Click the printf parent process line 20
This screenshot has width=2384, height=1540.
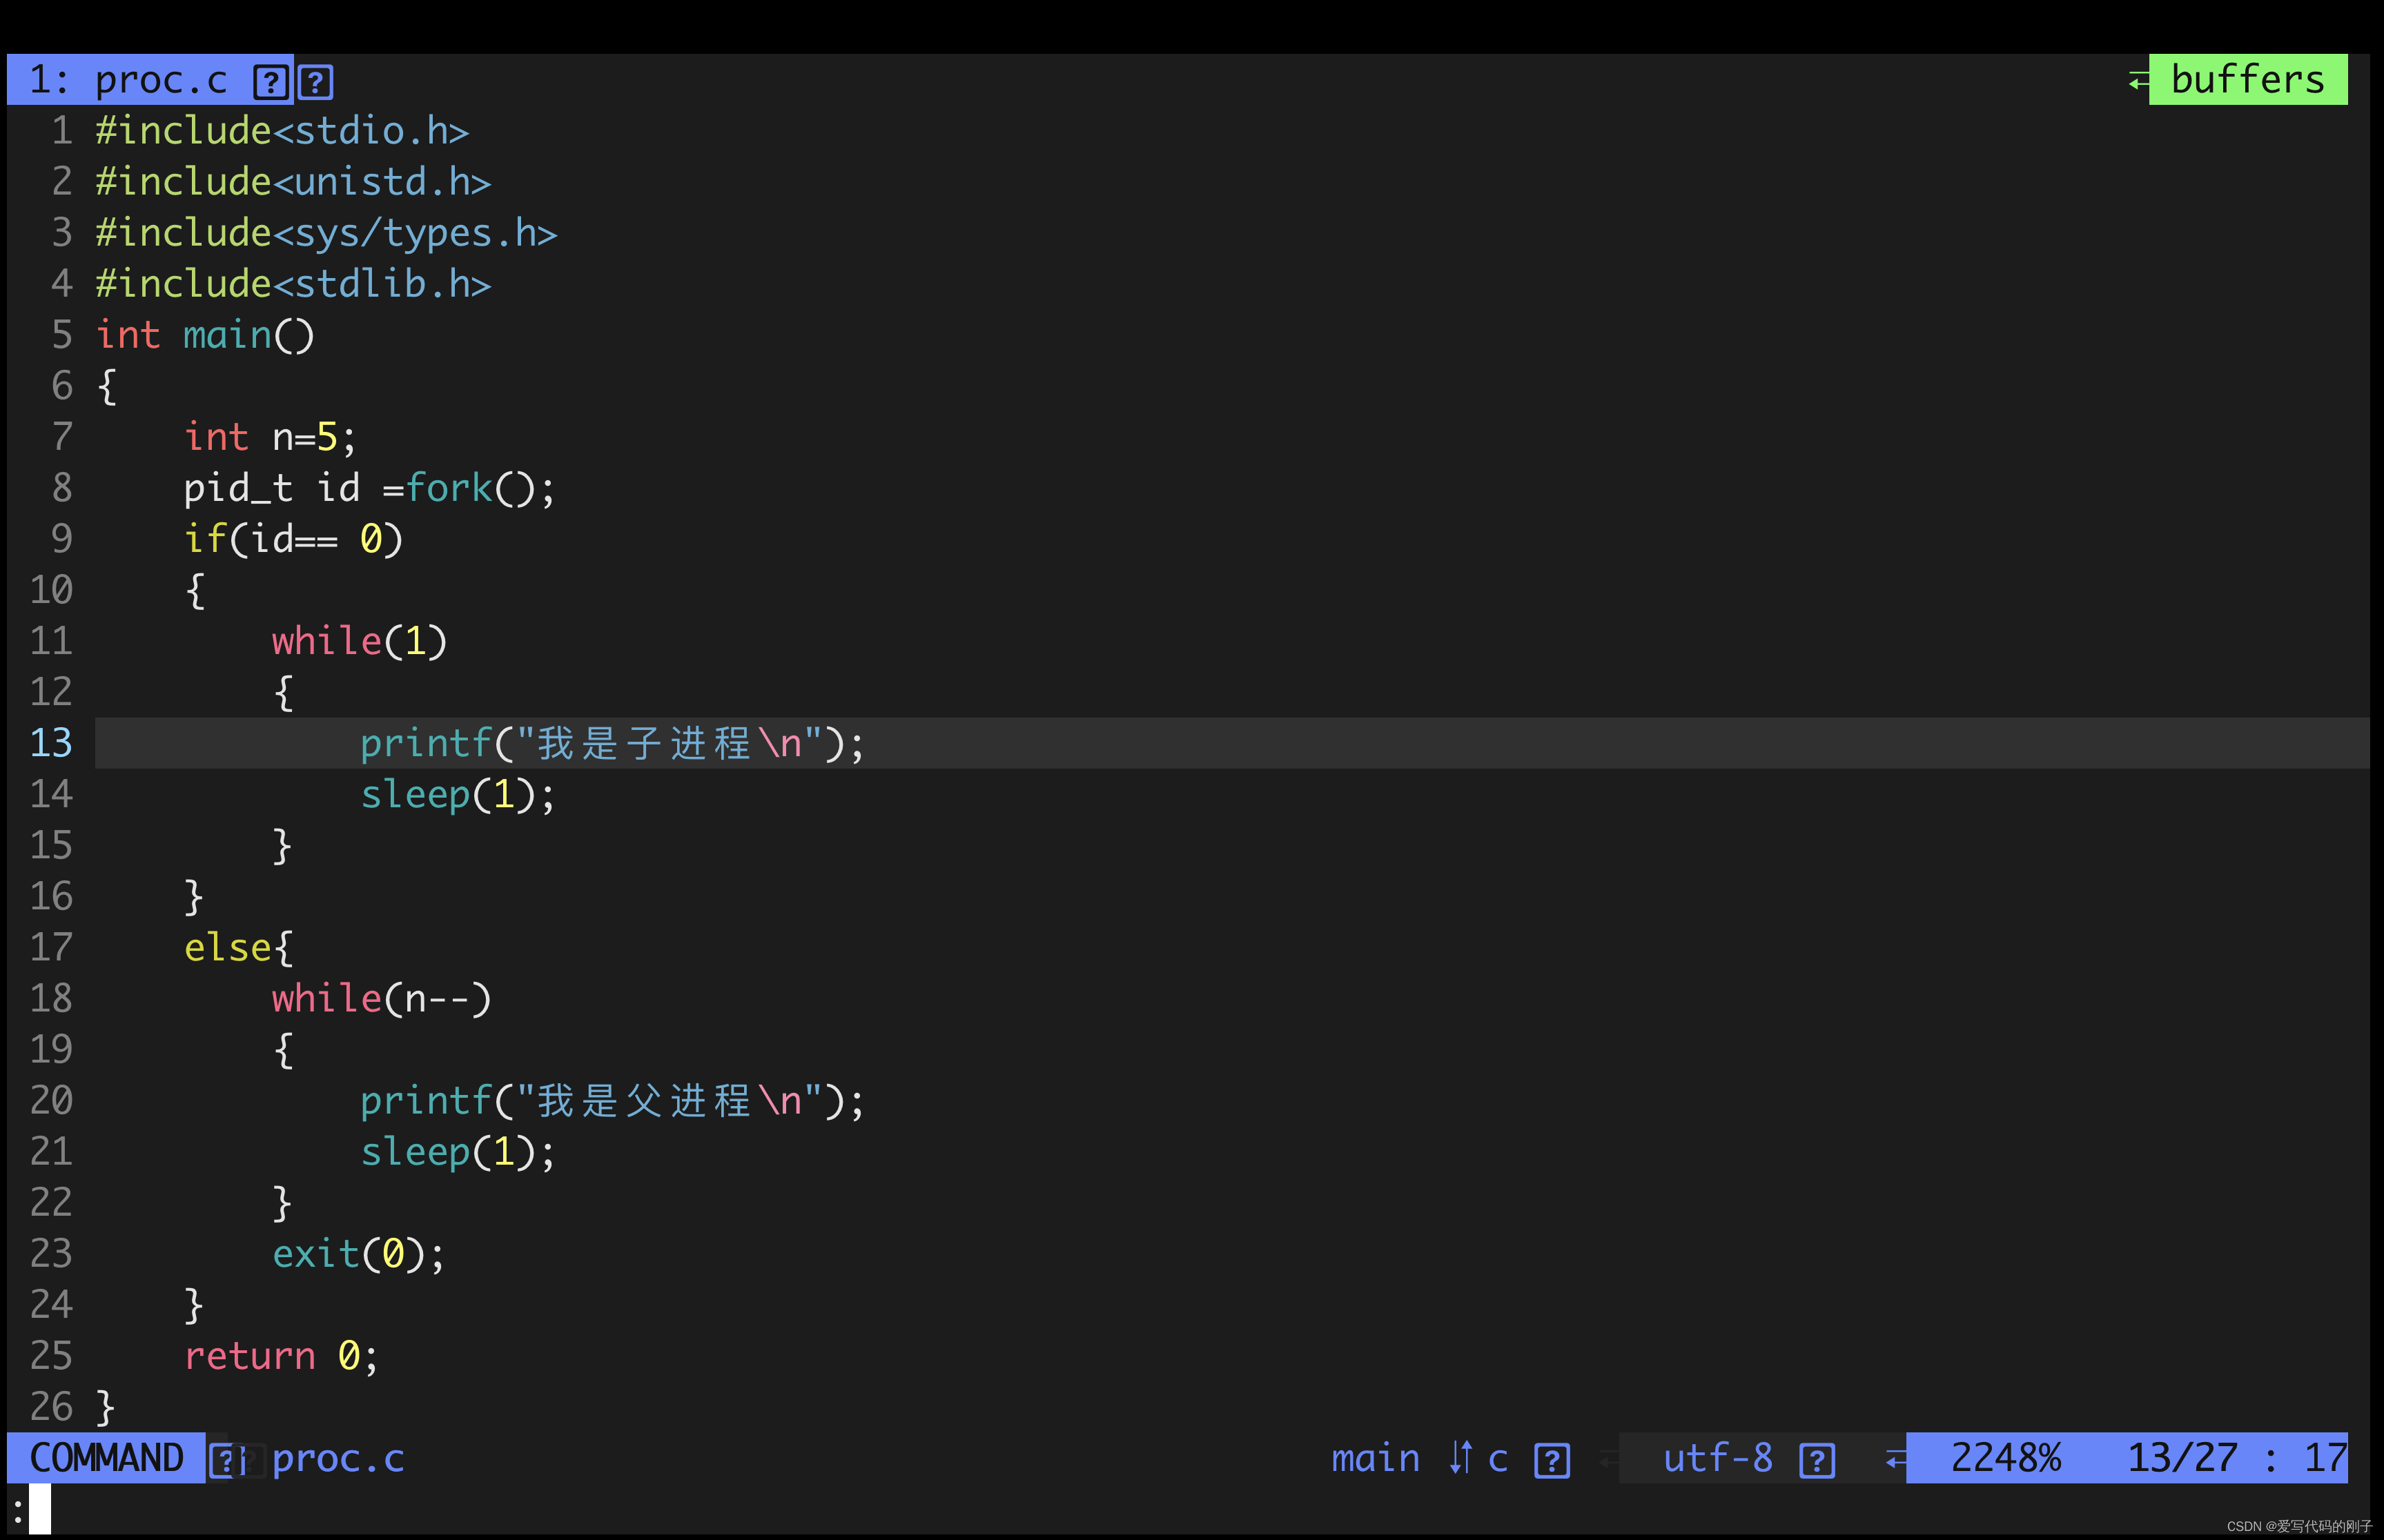tap(612, 1101)
